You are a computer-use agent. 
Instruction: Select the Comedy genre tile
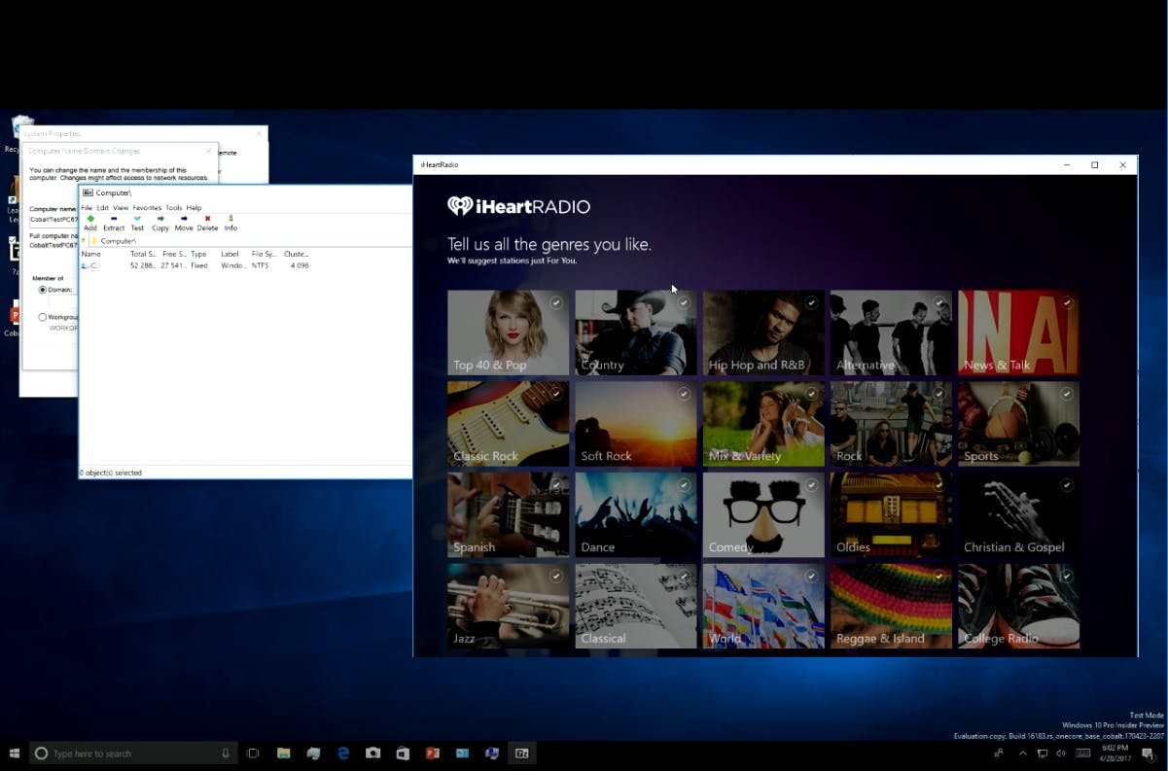click(763, 515)
